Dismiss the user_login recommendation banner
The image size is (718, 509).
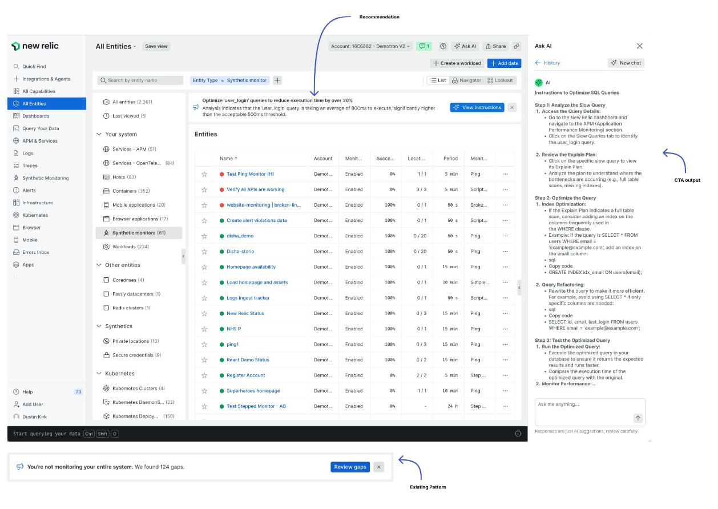click(512, 107)
